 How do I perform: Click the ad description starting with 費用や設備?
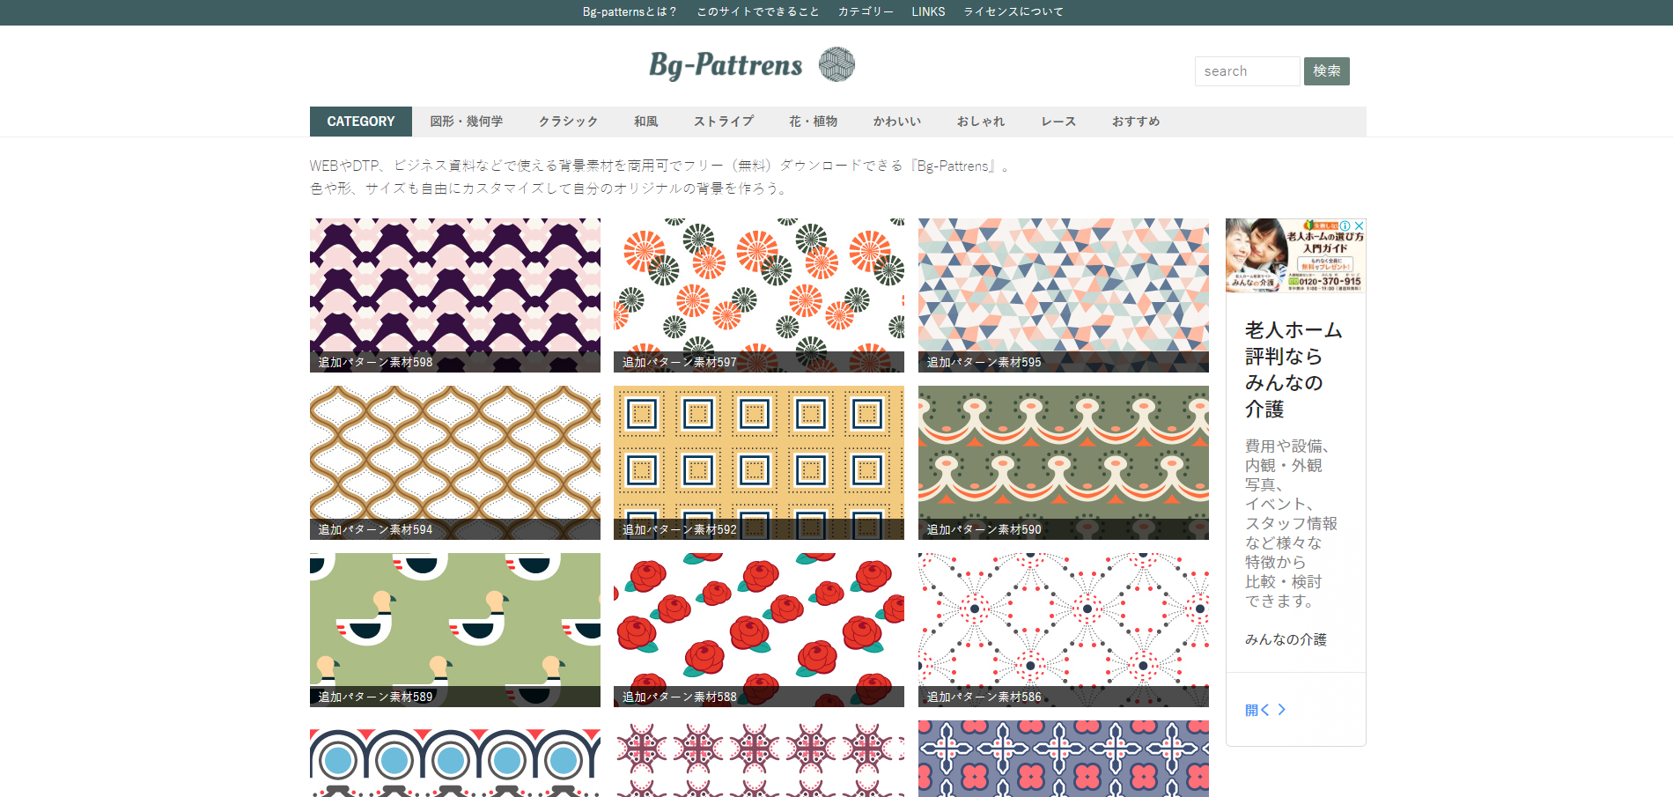coord(1291,523)
